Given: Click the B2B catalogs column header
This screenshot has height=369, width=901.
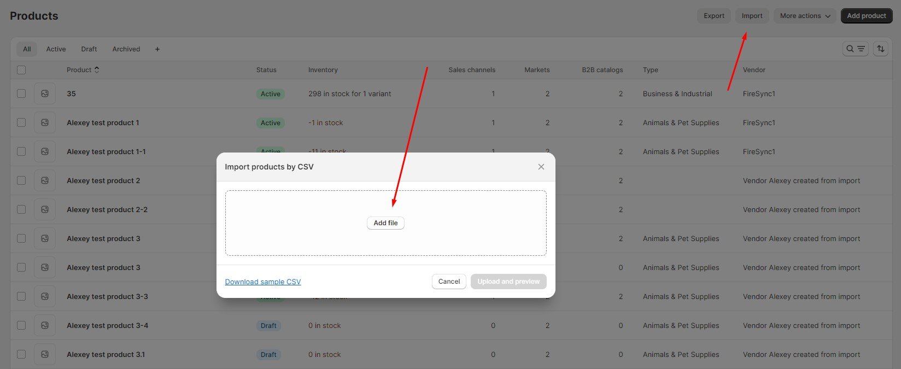Looking at the screenshot, I should coord(602,70).
